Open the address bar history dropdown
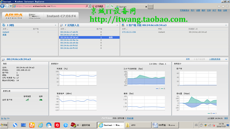The height and width of the screenshot is (129, 230). pos(90,6)
